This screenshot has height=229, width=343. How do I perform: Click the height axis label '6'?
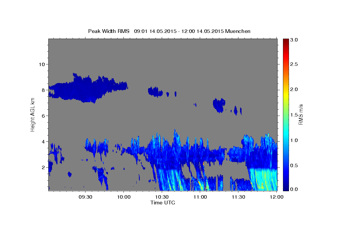[43, 116]
